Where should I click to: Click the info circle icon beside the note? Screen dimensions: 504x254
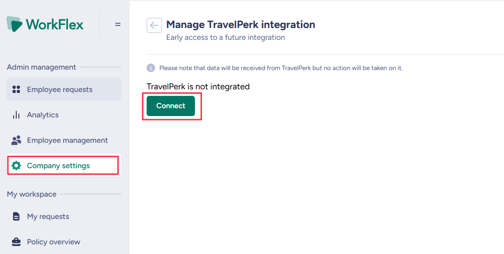pyautogui.click(x=151, y=68)
